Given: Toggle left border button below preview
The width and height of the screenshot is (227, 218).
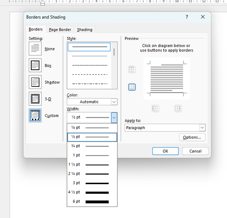Looking at the screenshot, I should (x=155, y=108).
